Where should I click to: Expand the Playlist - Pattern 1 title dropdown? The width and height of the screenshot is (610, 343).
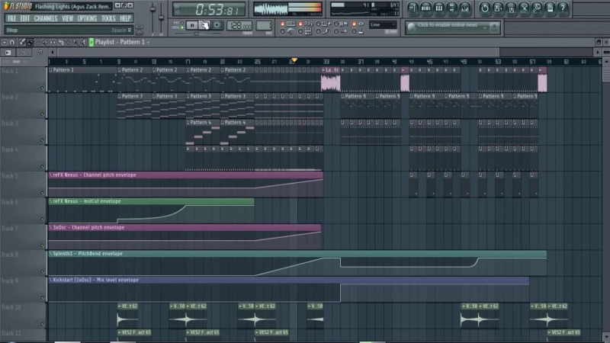148,42
